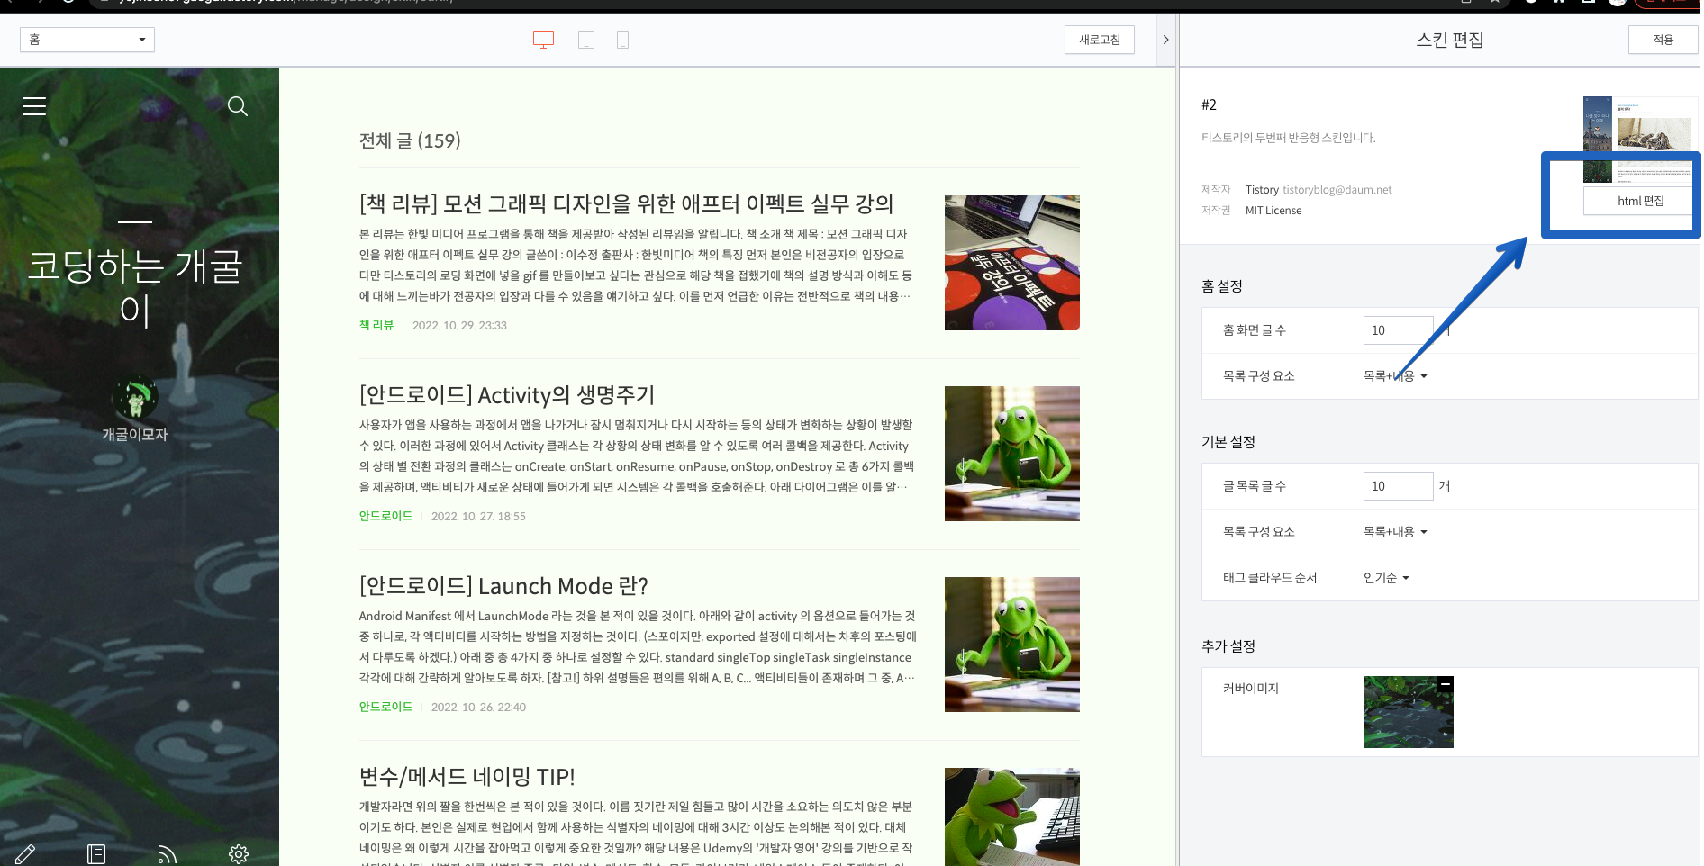
Task: Click the RSS feed icon
Action: click(167, 854)
